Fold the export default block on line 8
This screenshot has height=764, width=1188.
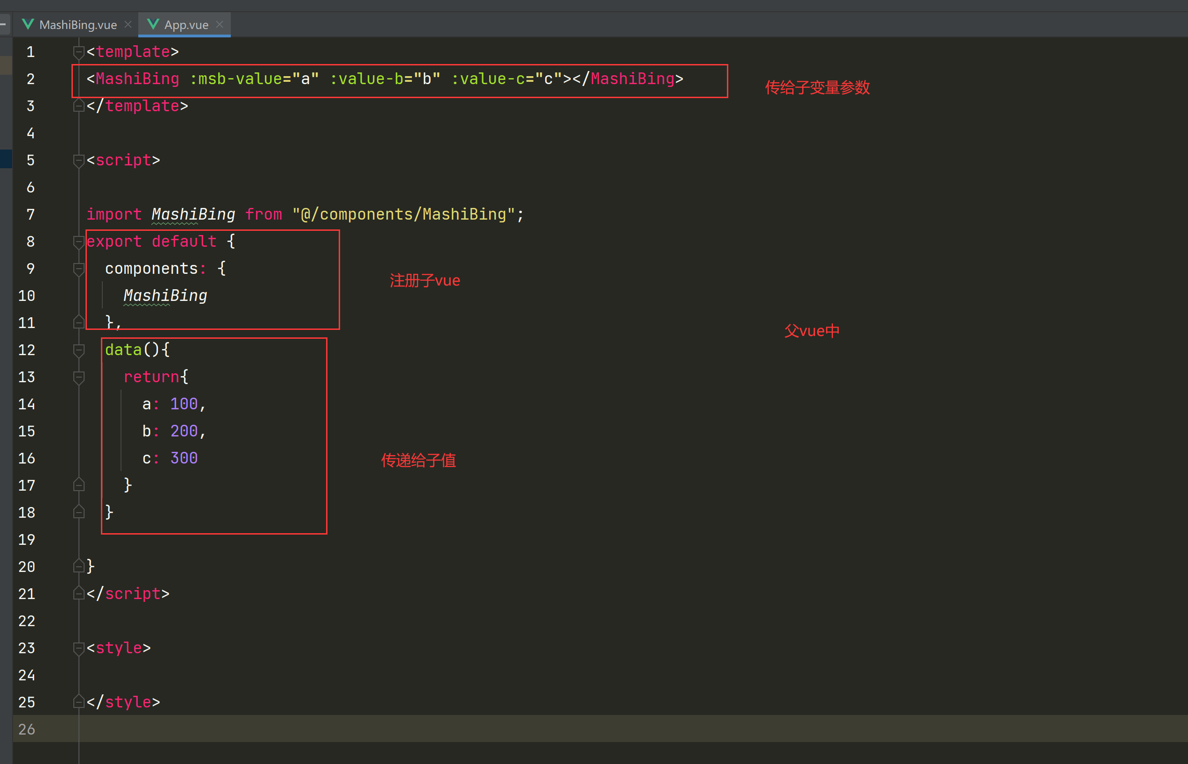coord(79,242)
